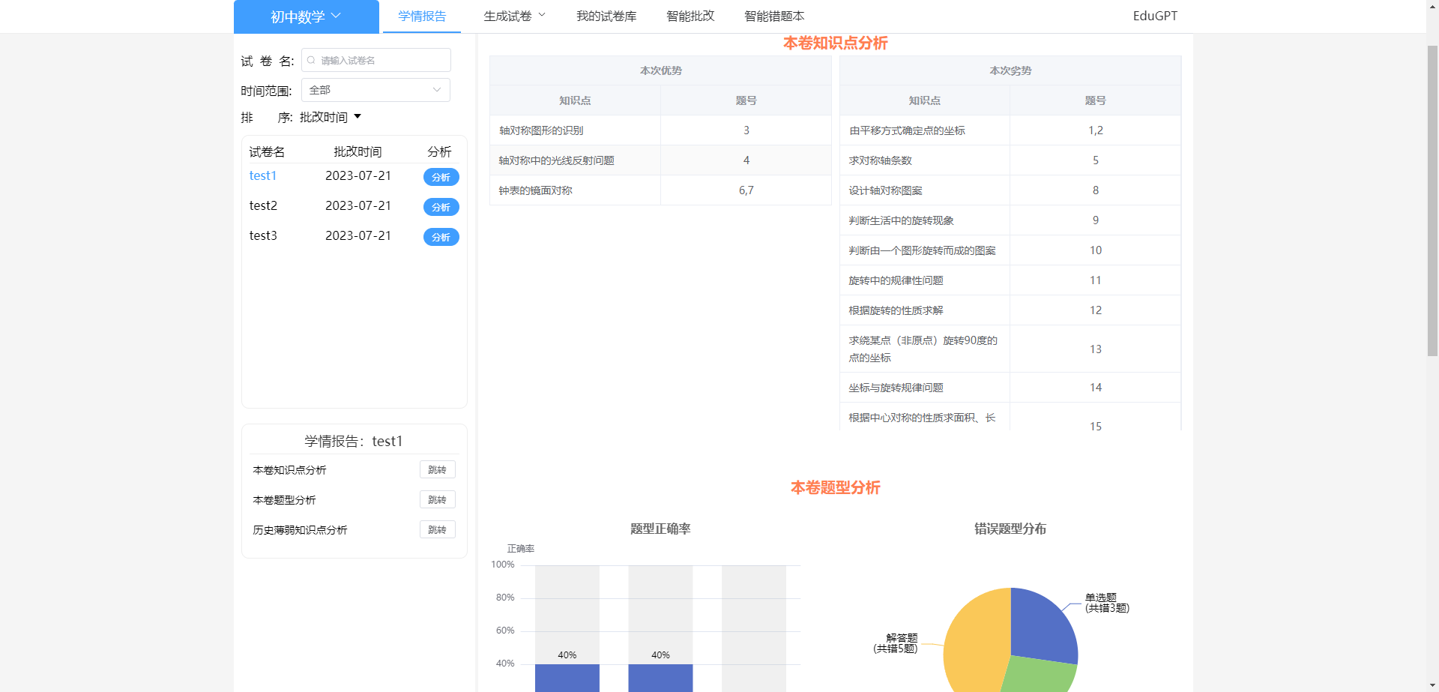Screen dimensions: 1439x692
Task: Open the 我的试卷库 tab
Action: (x=606, y=16)
